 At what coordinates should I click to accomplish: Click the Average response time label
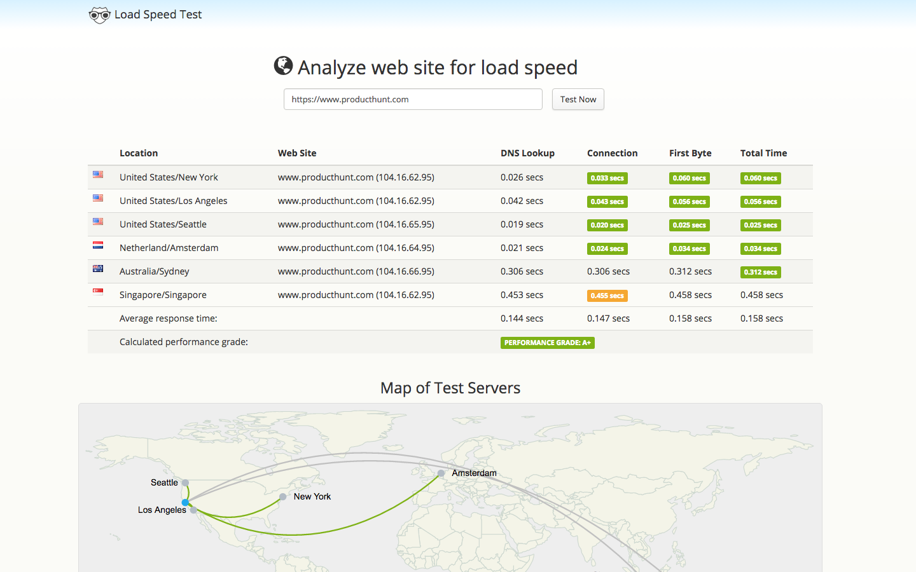[169, 318]
